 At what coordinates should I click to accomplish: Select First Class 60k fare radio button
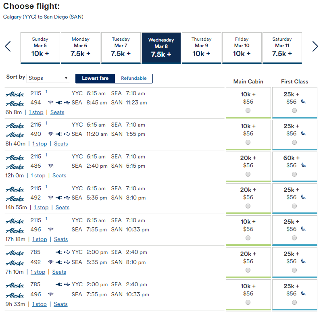tap(294, 174)
